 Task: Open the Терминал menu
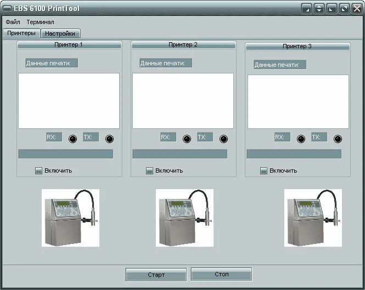click(40, 22)
